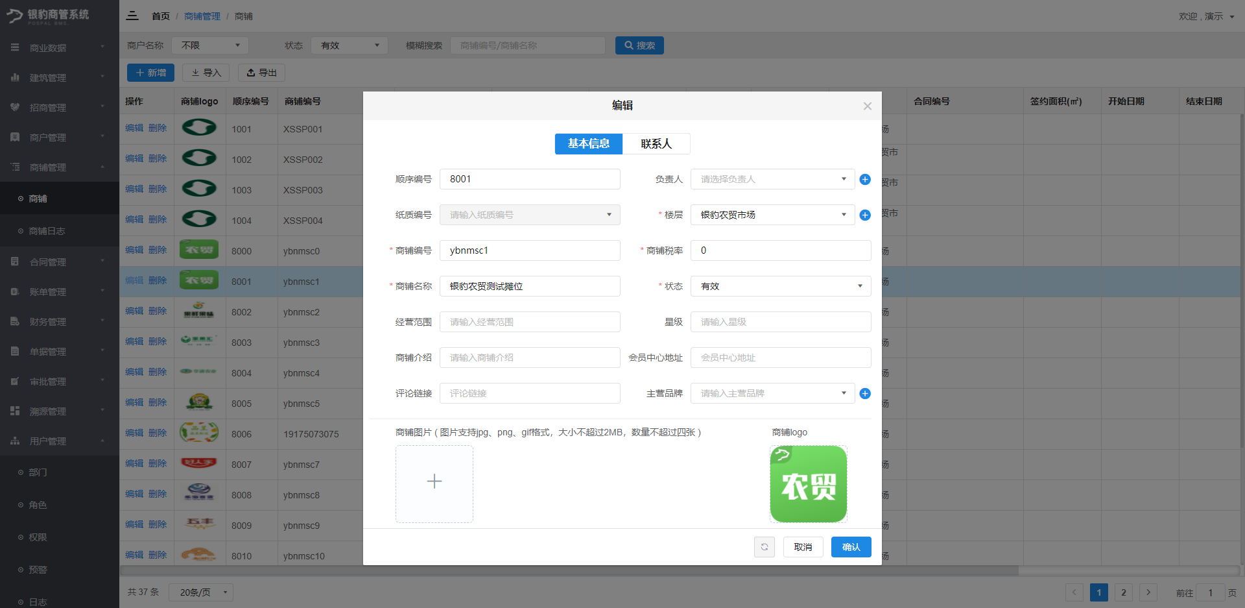Select 角色 in sidebar
1245x608 pixels.
60,505
